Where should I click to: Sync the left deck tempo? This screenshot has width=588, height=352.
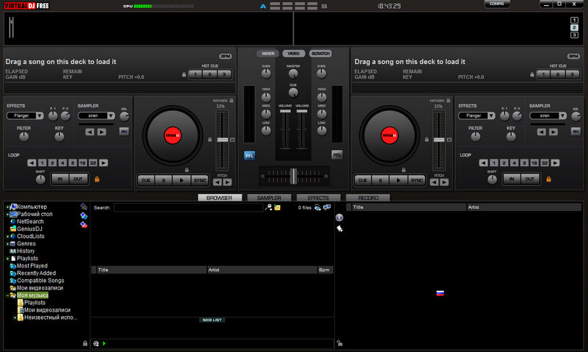(x=199, y=180)
